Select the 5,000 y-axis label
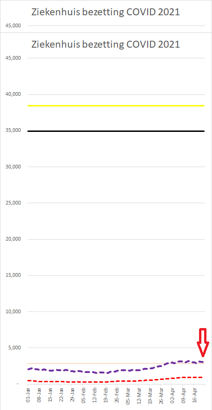This screenshot has height=410, width=212. point(14,348)
